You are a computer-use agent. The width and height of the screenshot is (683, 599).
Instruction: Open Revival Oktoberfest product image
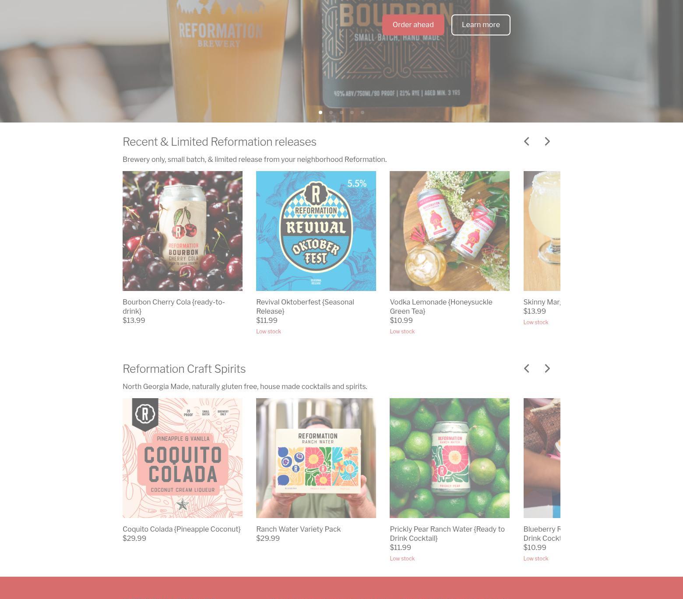[x=316, y=231]
